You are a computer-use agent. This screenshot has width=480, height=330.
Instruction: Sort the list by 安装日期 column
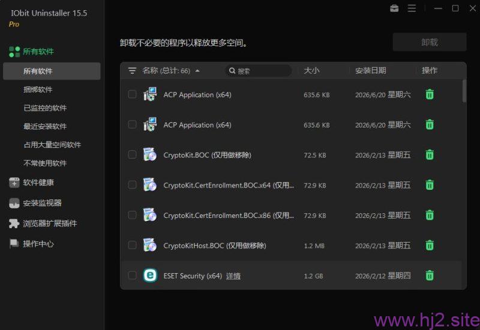(x=370, y=71)
